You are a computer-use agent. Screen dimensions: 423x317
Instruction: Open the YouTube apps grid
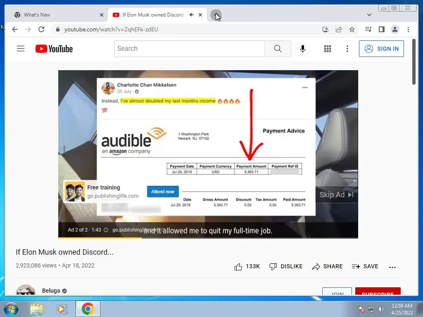(x=328, y=49)
